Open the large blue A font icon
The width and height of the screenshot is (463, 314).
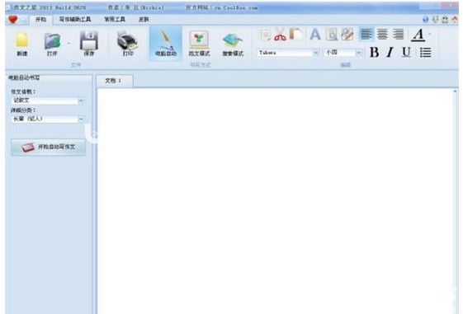point(315,34)
